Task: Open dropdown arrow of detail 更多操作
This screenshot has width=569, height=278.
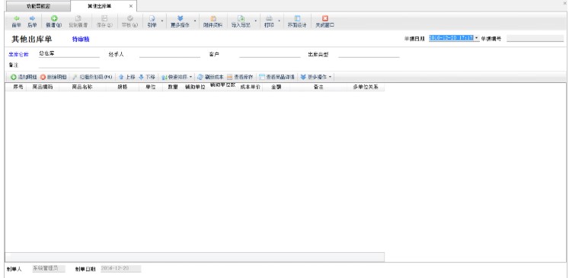Action: point(330,77)
